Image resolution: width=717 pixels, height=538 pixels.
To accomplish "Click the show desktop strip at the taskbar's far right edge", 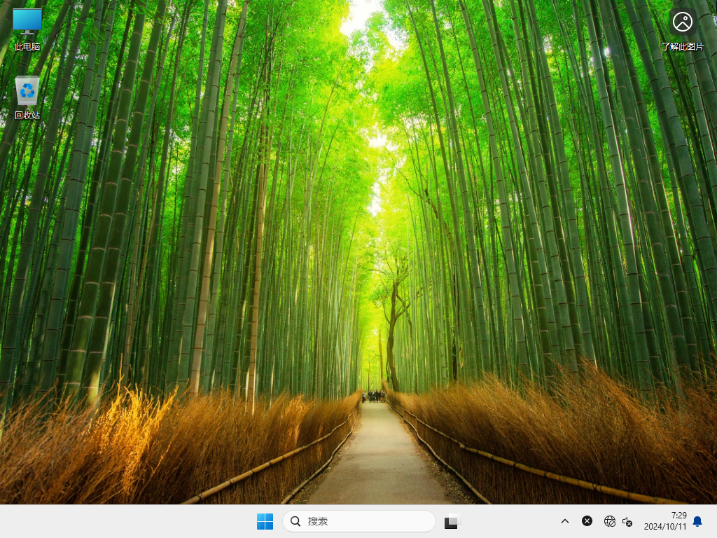I will pyautogui.click(x=714, y=521).
